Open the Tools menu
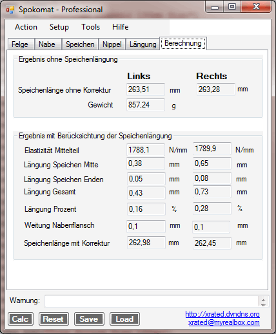Viewport: 276px width, 334px height. point(90,27)
